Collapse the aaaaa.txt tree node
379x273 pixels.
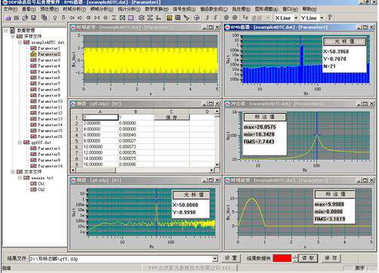(x=20, y=178)
